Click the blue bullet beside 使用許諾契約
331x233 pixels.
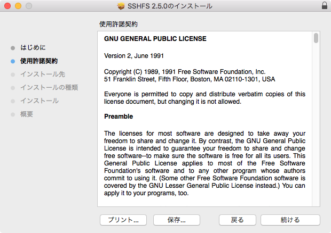[x=13, y=61]
